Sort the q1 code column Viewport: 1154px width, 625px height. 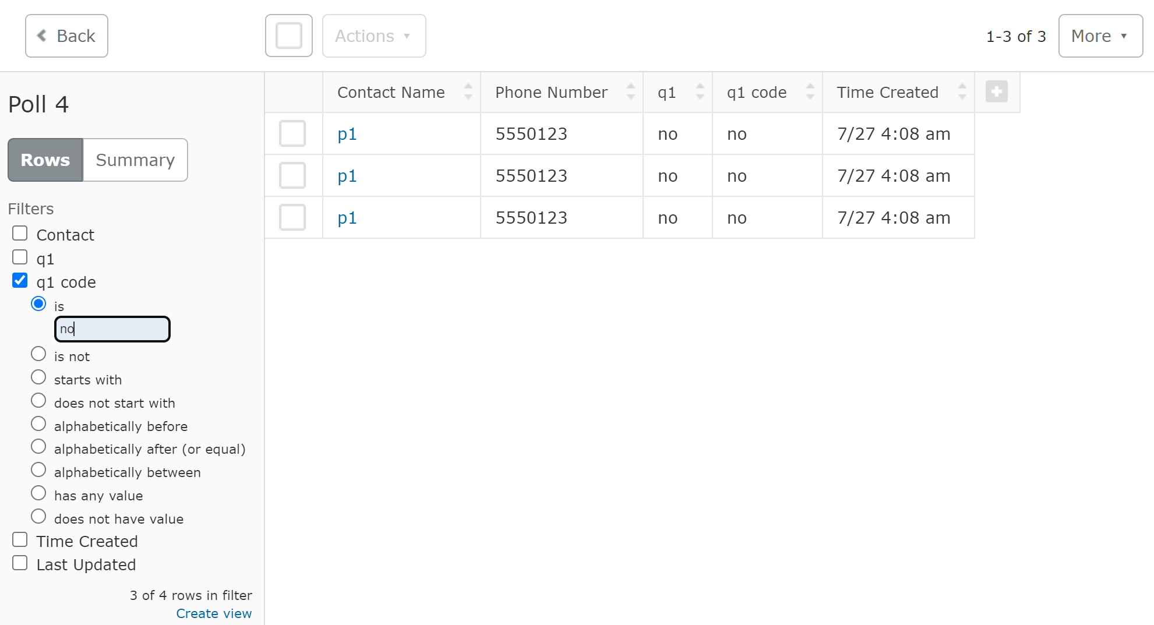[x=810, y=91]
